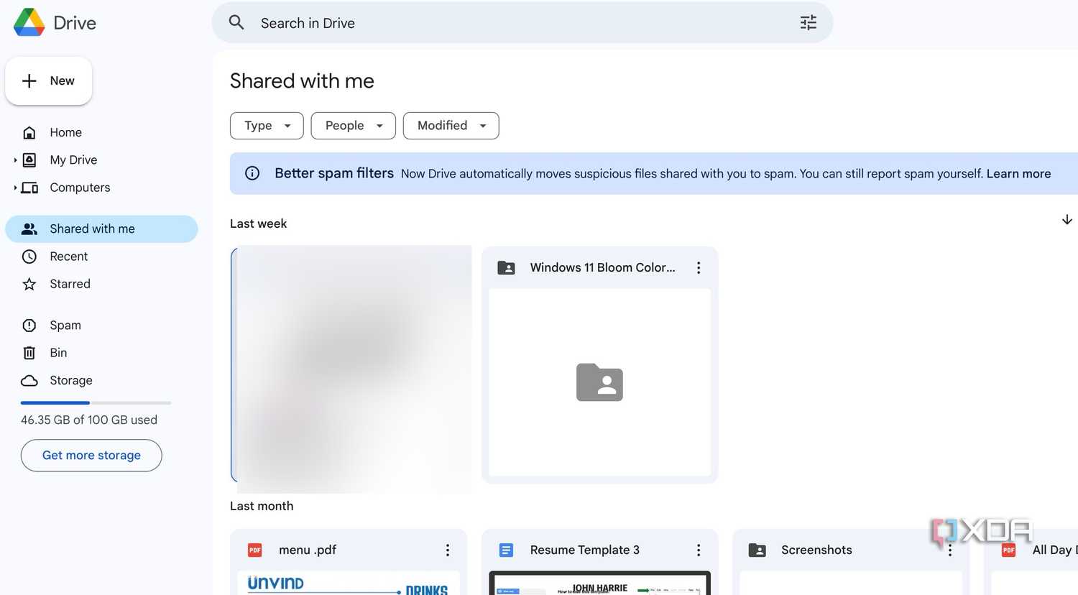
Task: Click the Last week section heading
Action: click(258, 223)
